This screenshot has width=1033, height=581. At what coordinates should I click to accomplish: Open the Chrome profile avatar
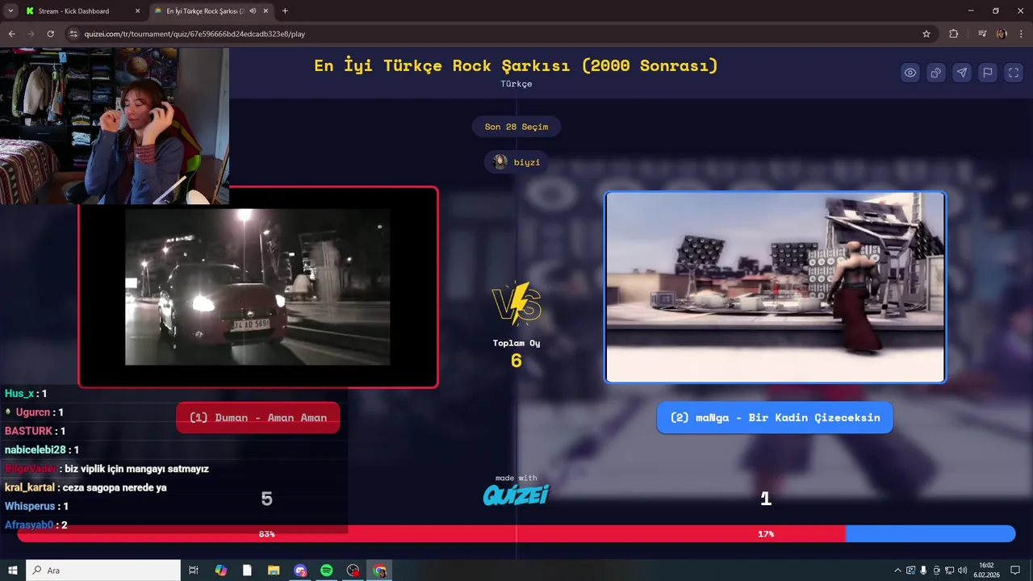(1002, 34)
